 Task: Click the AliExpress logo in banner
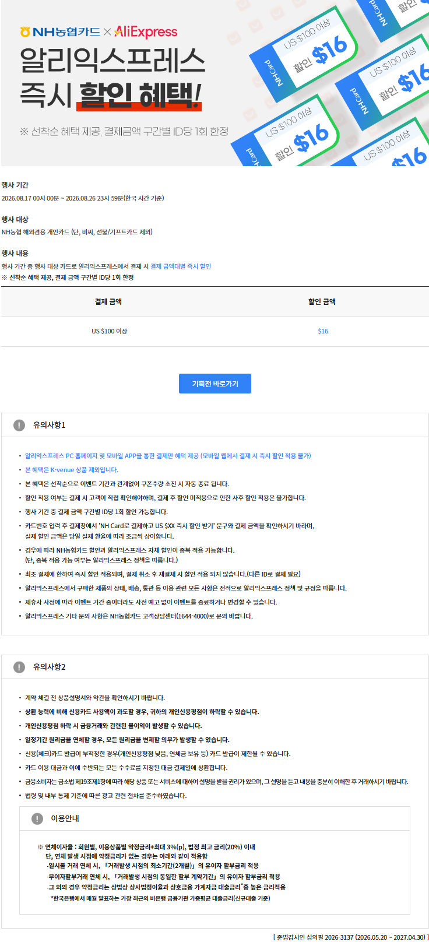146,32
